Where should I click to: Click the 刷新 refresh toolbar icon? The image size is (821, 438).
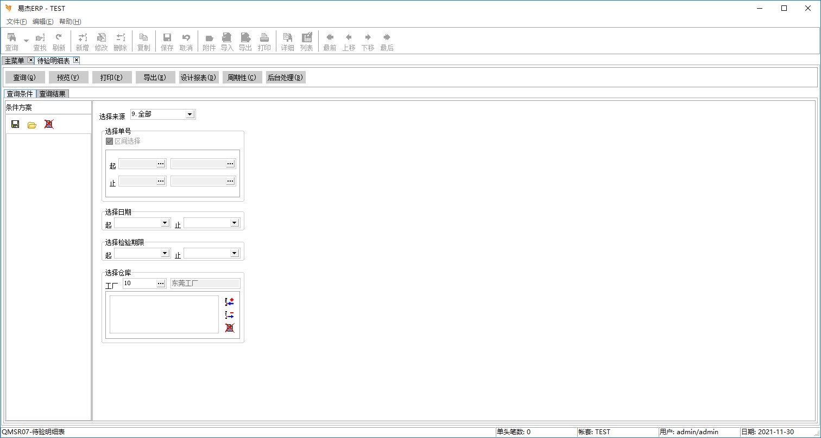[x=59, y=42]
